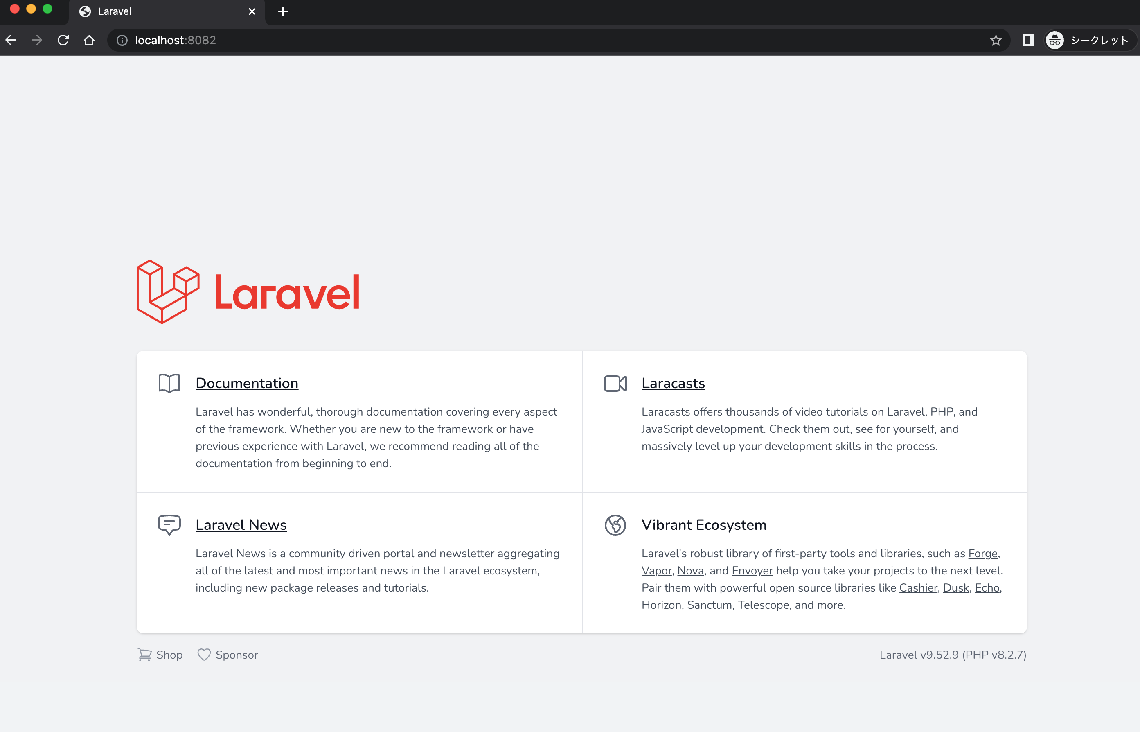Bookmark this page with the star icon
The width and height of the screenshot is (1140, 732).
point(996,41)
